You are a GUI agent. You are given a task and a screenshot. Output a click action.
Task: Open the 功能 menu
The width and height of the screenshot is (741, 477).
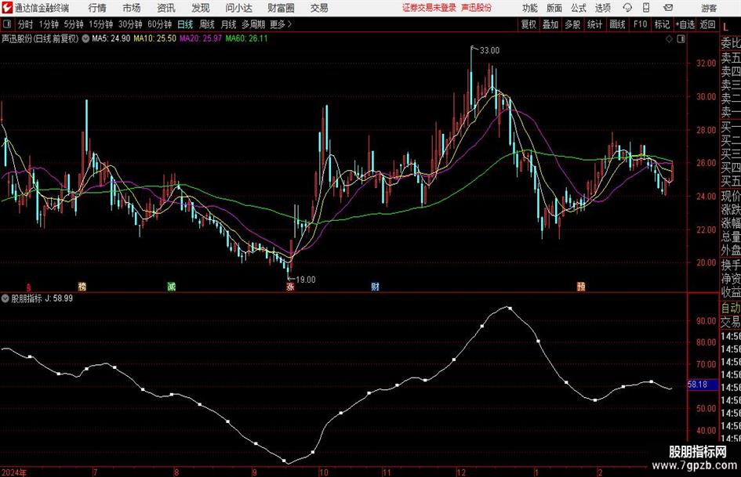coord(530,8)
